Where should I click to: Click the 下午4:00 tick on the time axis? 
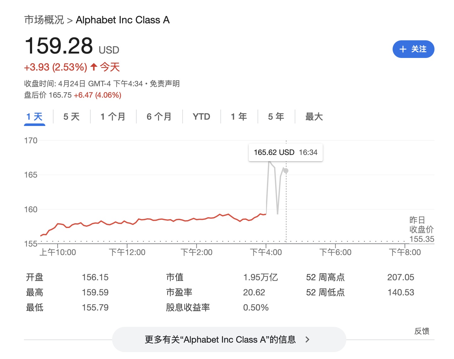(x=266, y=252)
